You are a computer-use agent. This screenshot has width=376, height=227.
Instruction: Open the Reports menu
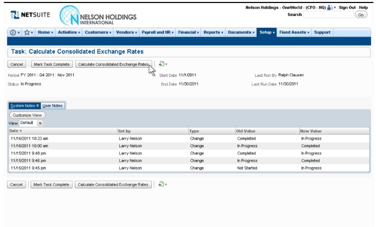point(213,33)
